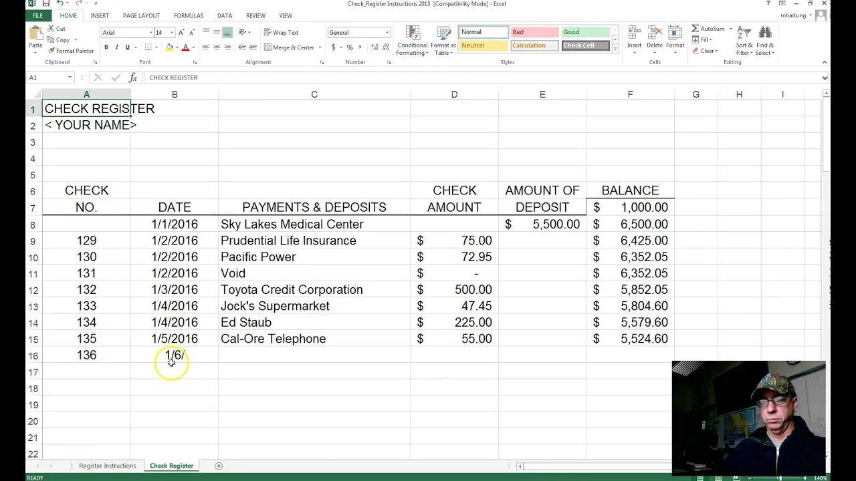Open the Sort & Filter menu
Screen dimensions: 856x481
tap(744, 41)
